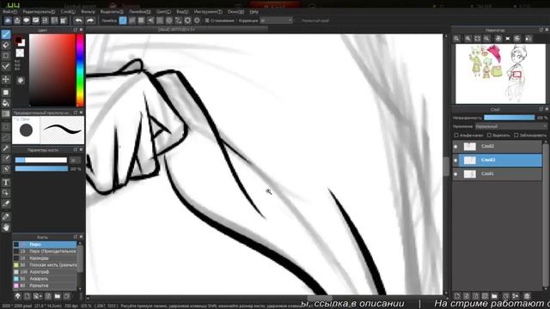550x309 pixels.
Task: Hide layer Слой1 visibility dot
Action: (455, 173)
